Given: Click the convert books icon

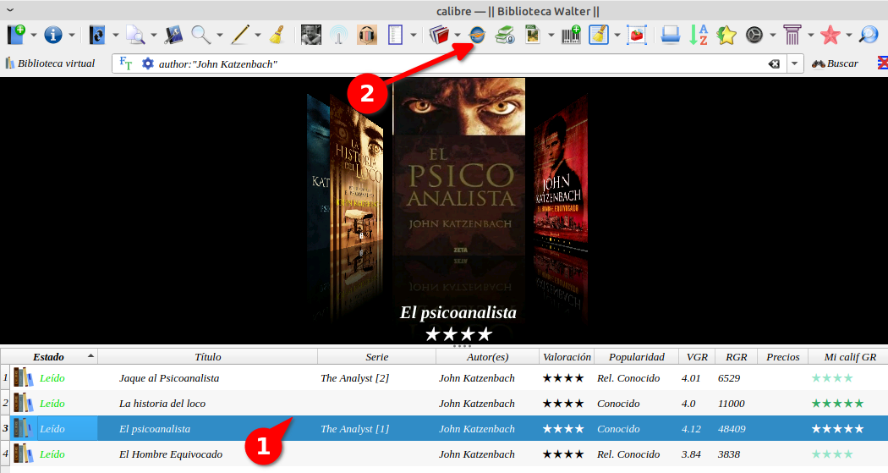Looking at the screenshot, I should coord(100,35).
